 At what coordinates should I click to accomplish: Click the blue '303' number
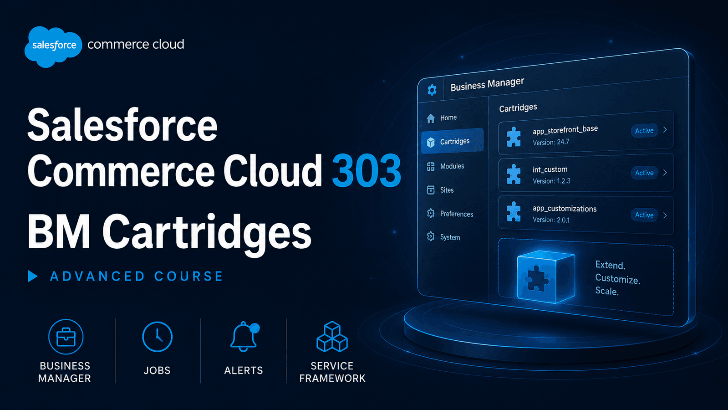click(367, 171)
